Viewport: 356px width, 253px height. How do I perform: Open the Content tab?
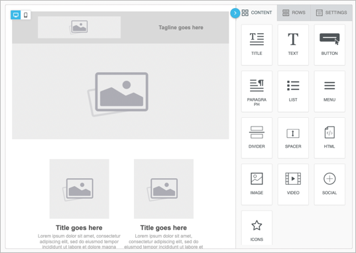click(x=257, y=13)
